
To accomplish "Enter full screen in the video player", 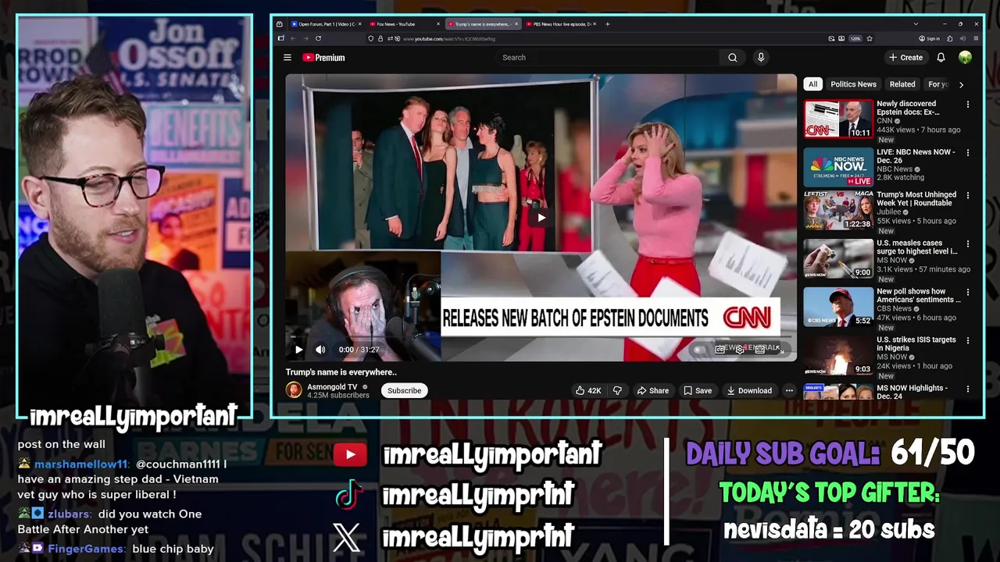I will (780, 350).
